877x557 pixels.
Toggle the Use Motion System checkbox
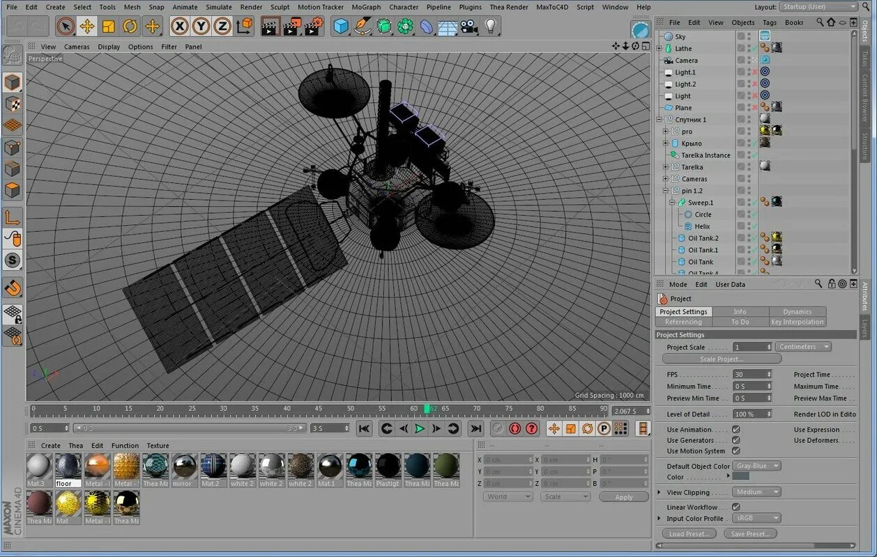click(x=735, y=450)
